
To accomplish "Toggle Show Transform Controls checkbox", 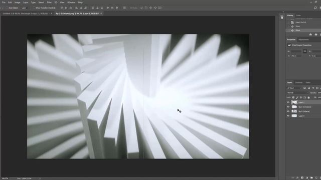I will click(x=34, y=8).
